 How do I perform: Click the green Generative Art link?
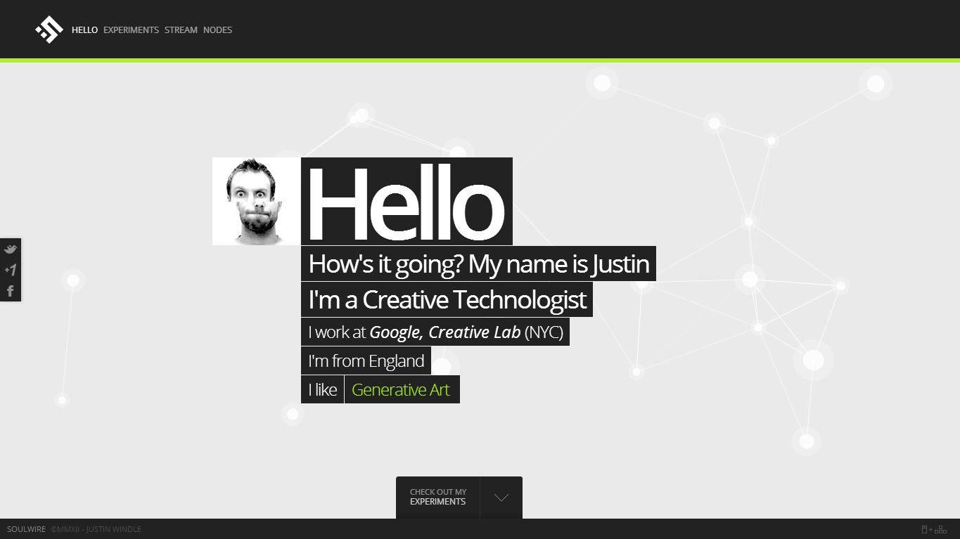click(x=400, y=389)
